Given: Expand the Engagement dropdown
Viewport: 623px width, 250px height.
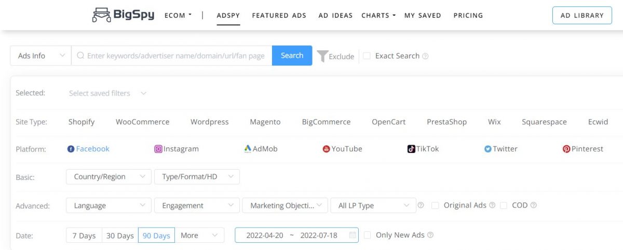Looking at the screenshot, I should coord(197,205).
